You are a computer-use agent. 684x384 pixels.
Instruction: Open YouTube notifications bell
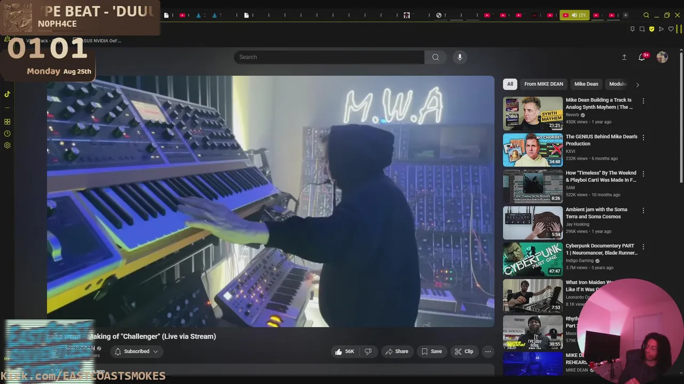[642, 57]
